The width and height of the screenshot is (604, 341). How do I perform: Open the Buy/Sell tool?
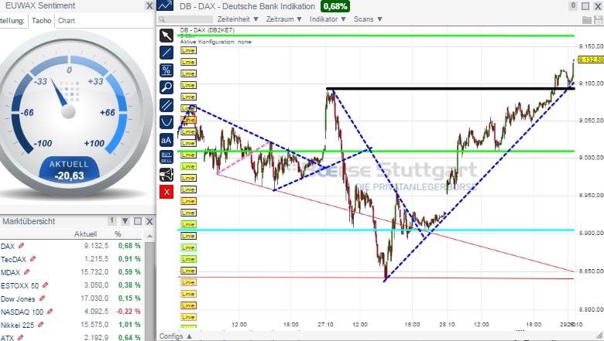[x=166, y=157]
